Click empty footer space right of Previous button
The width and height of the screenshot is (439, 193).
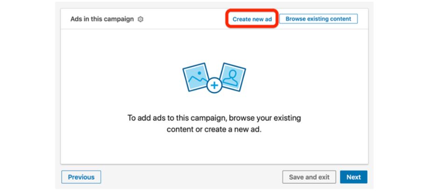coord(187,177)
